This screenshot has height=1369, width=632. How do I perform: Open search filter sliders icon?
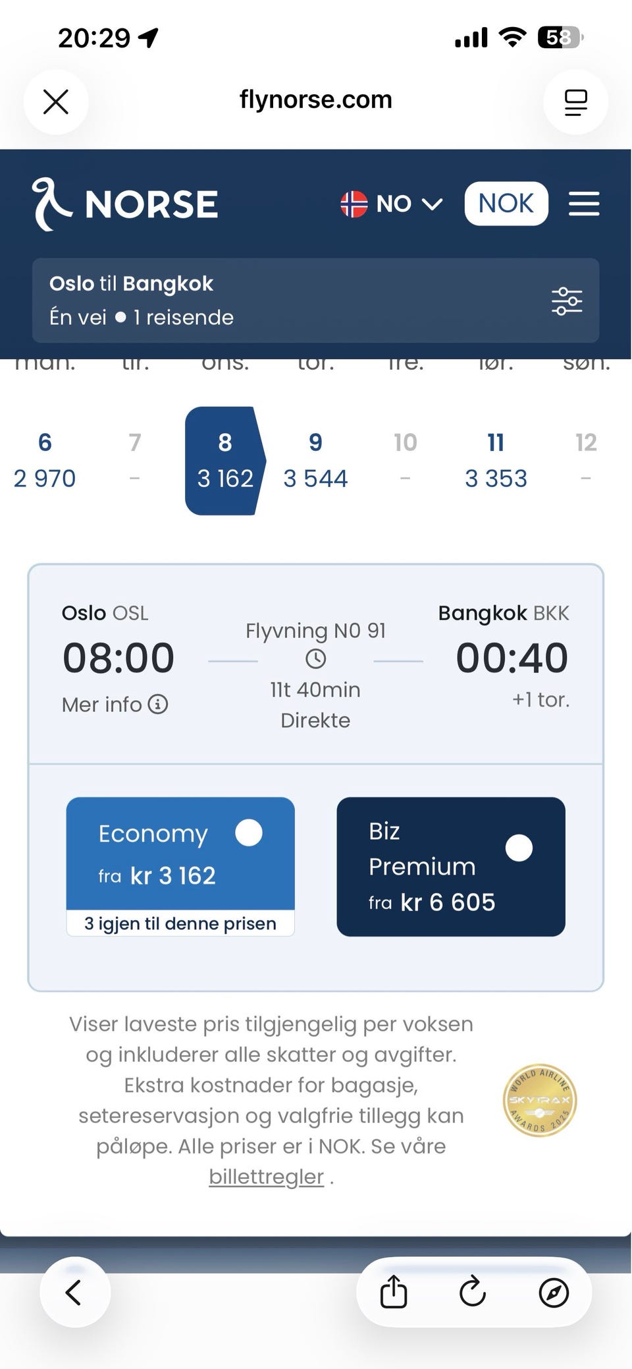click(x=567, y=301)
